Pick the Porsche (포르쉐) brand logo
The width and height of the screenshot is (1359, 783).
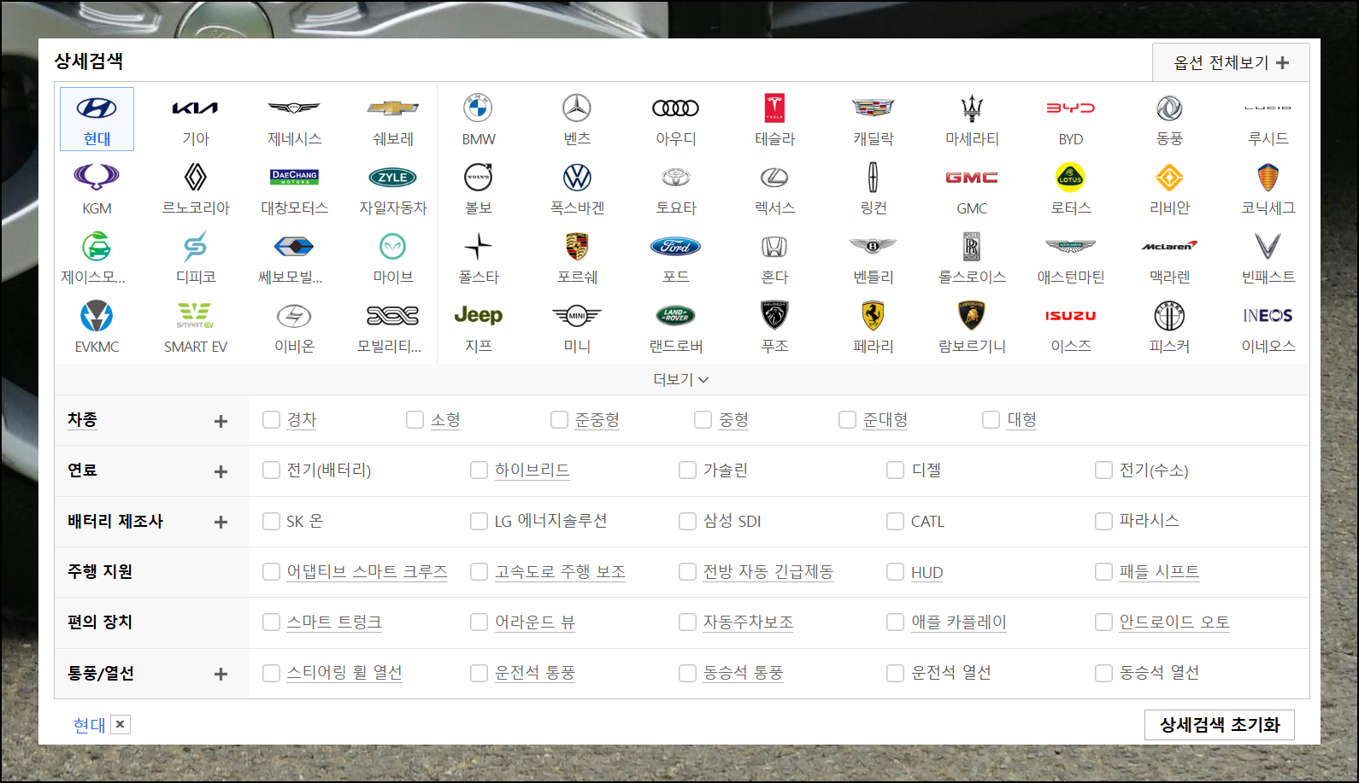[577, 247]
